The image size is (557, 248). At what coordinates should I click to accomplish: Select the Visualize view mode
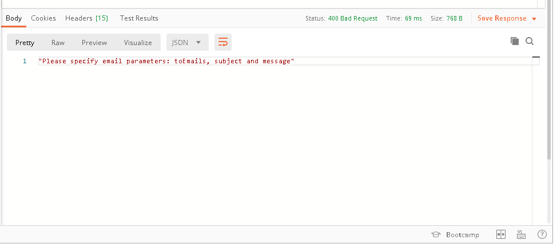(138, 43)
